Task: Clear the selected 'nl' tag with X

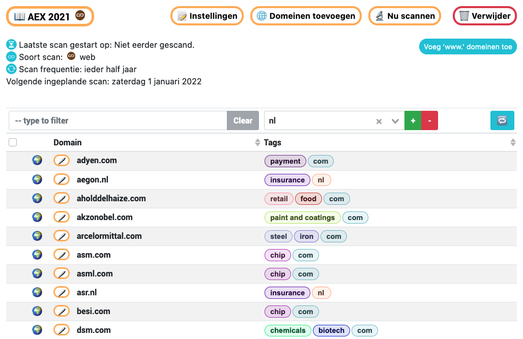Action: (x=379, y=121)
